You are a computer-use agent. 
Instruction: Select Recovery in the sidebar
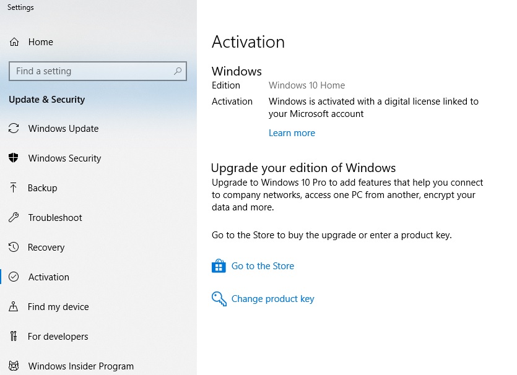coord(46,247)
